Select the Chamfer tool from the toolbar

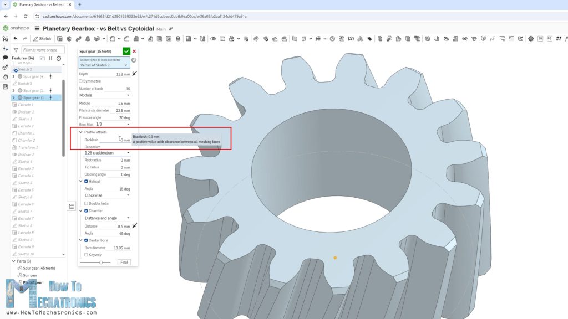(x=127, y=38)
